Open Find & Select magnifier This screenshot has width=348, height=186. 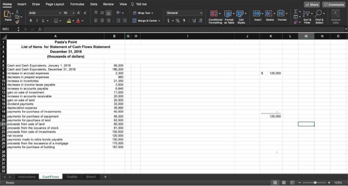319,17
